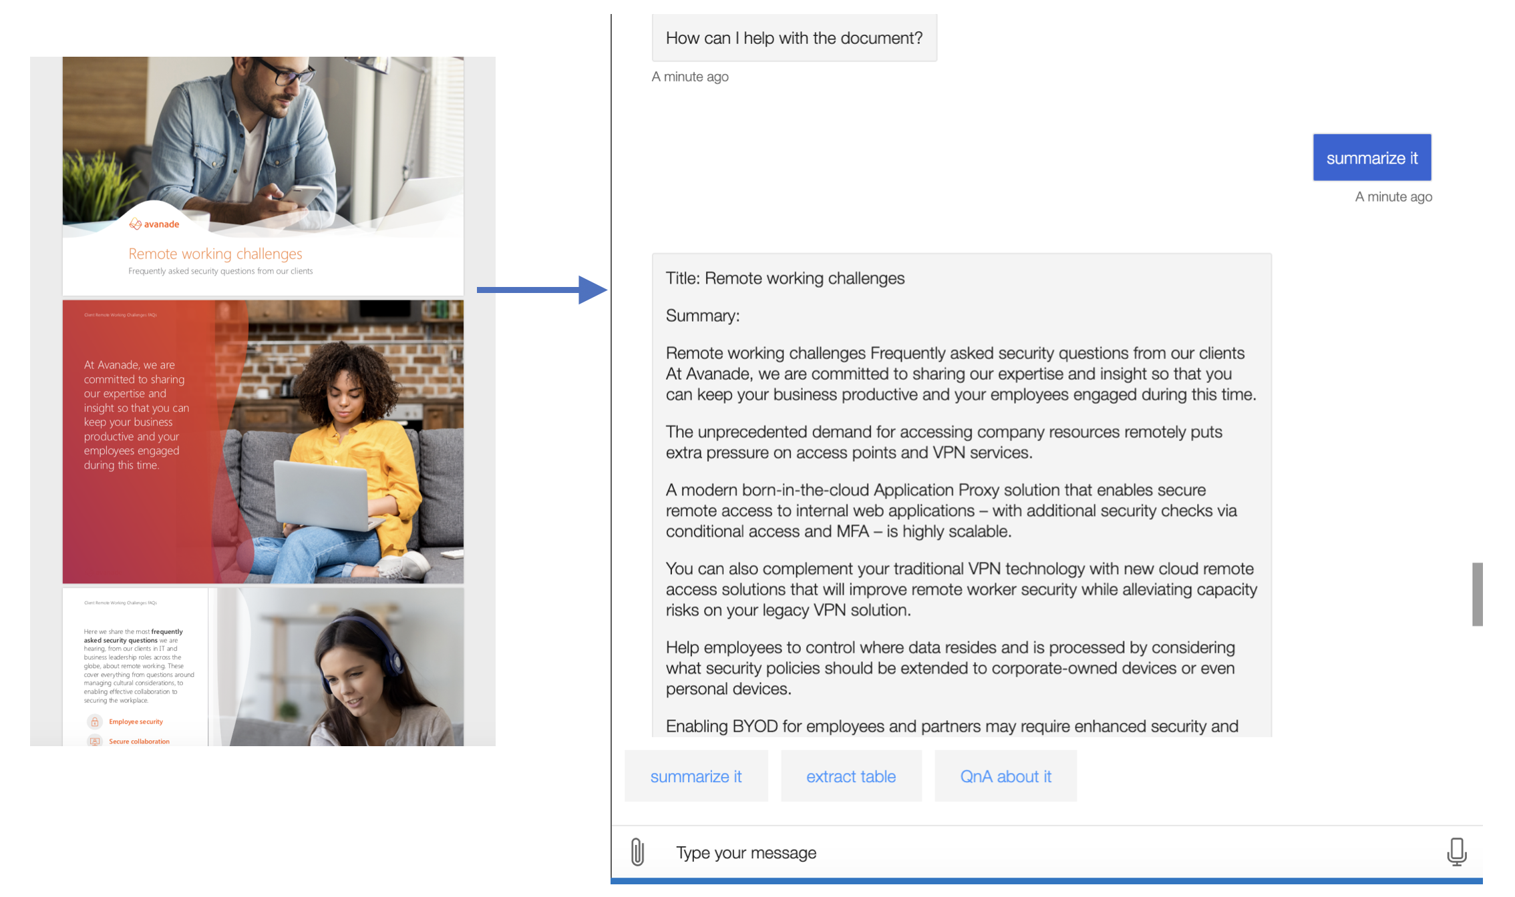The height and width of the screenshot is (897, 1515).
Task: Click the Secure collaboration monitor icon
Action: tap(95, 741)
